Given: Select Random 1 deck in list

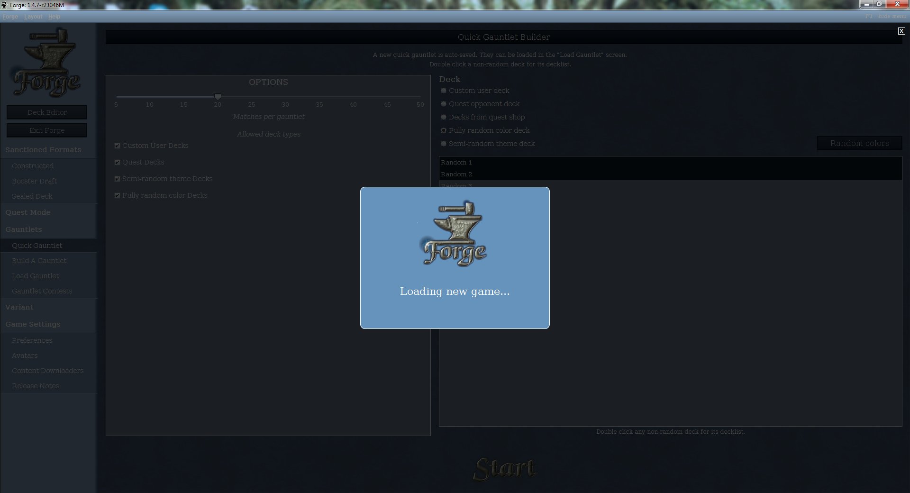Looking at the screenshot, I should click(670, 162).
